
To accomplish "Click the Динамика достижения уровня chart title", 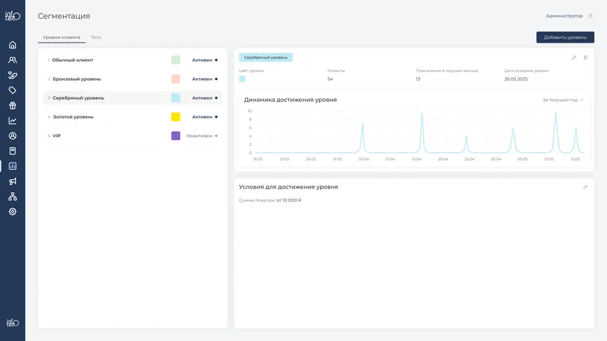I will tap(290, 100).
